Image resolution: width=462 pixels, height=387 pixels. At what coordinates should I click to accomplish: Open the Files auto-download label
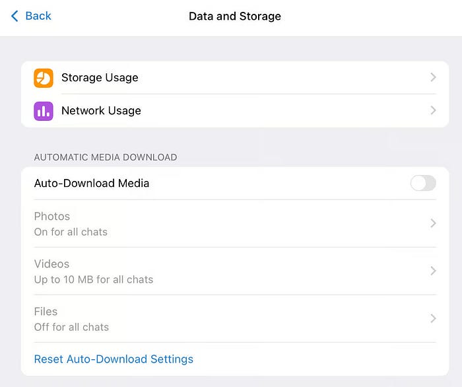[46, 312]
